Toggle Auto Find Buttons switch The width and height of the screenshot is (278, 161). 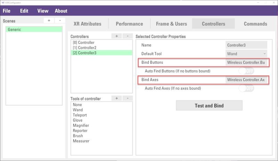[x=246, y=71]
